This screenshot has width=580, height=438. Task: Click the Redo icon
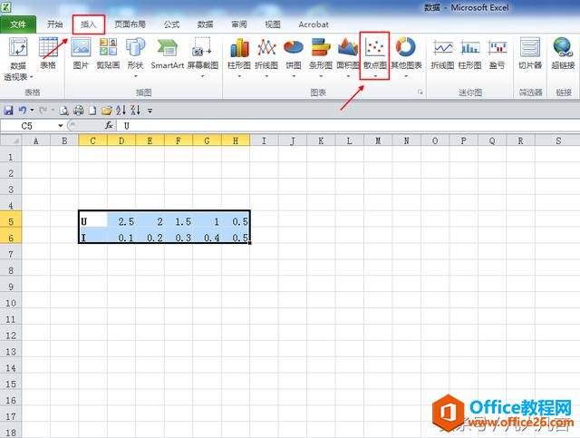pos(43,110)
